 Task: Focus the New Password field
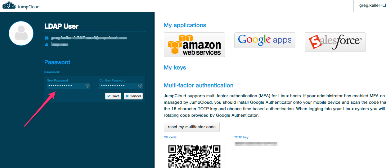[x=68, y=86]
